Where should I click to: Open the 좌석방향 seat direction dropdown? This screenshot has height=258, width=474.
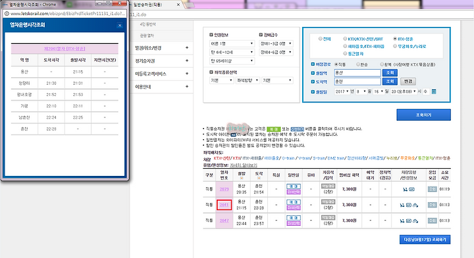pyautogui.click(x=248, y=80)
